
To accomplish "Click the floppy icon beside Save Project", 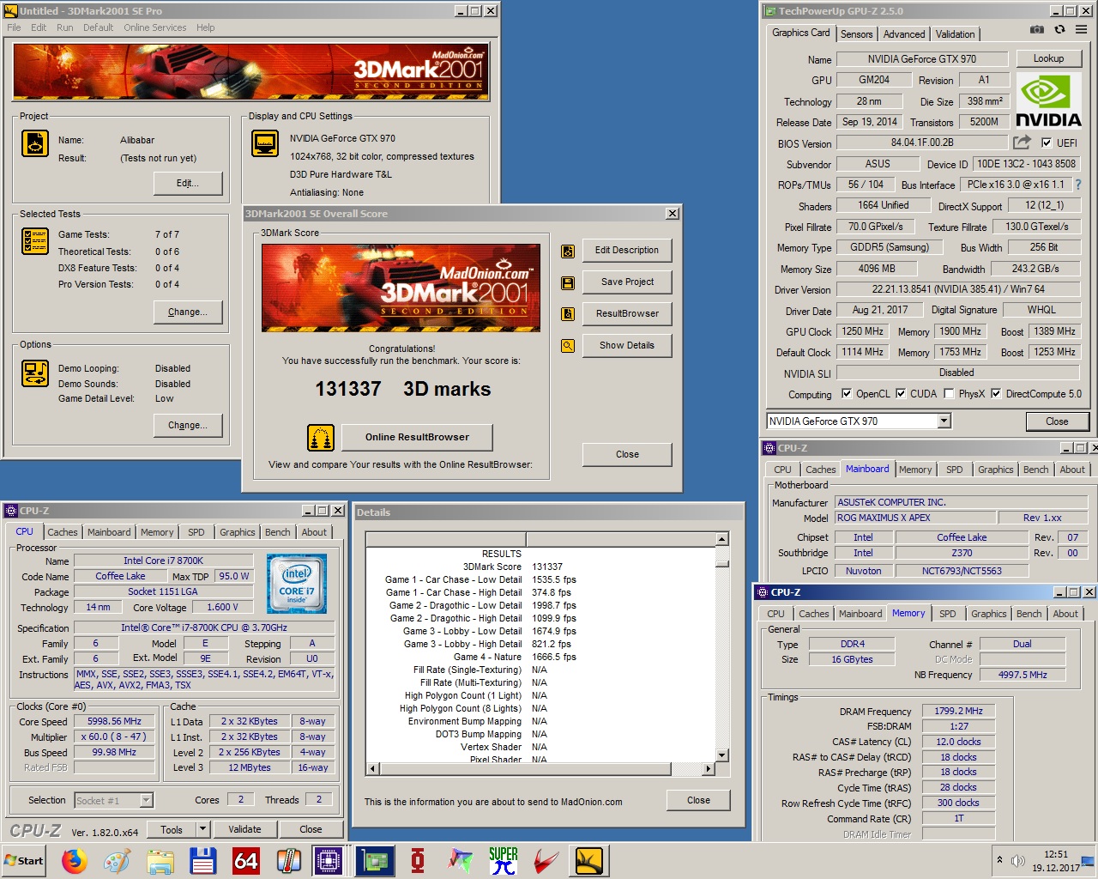I will [x=568, y=283].
